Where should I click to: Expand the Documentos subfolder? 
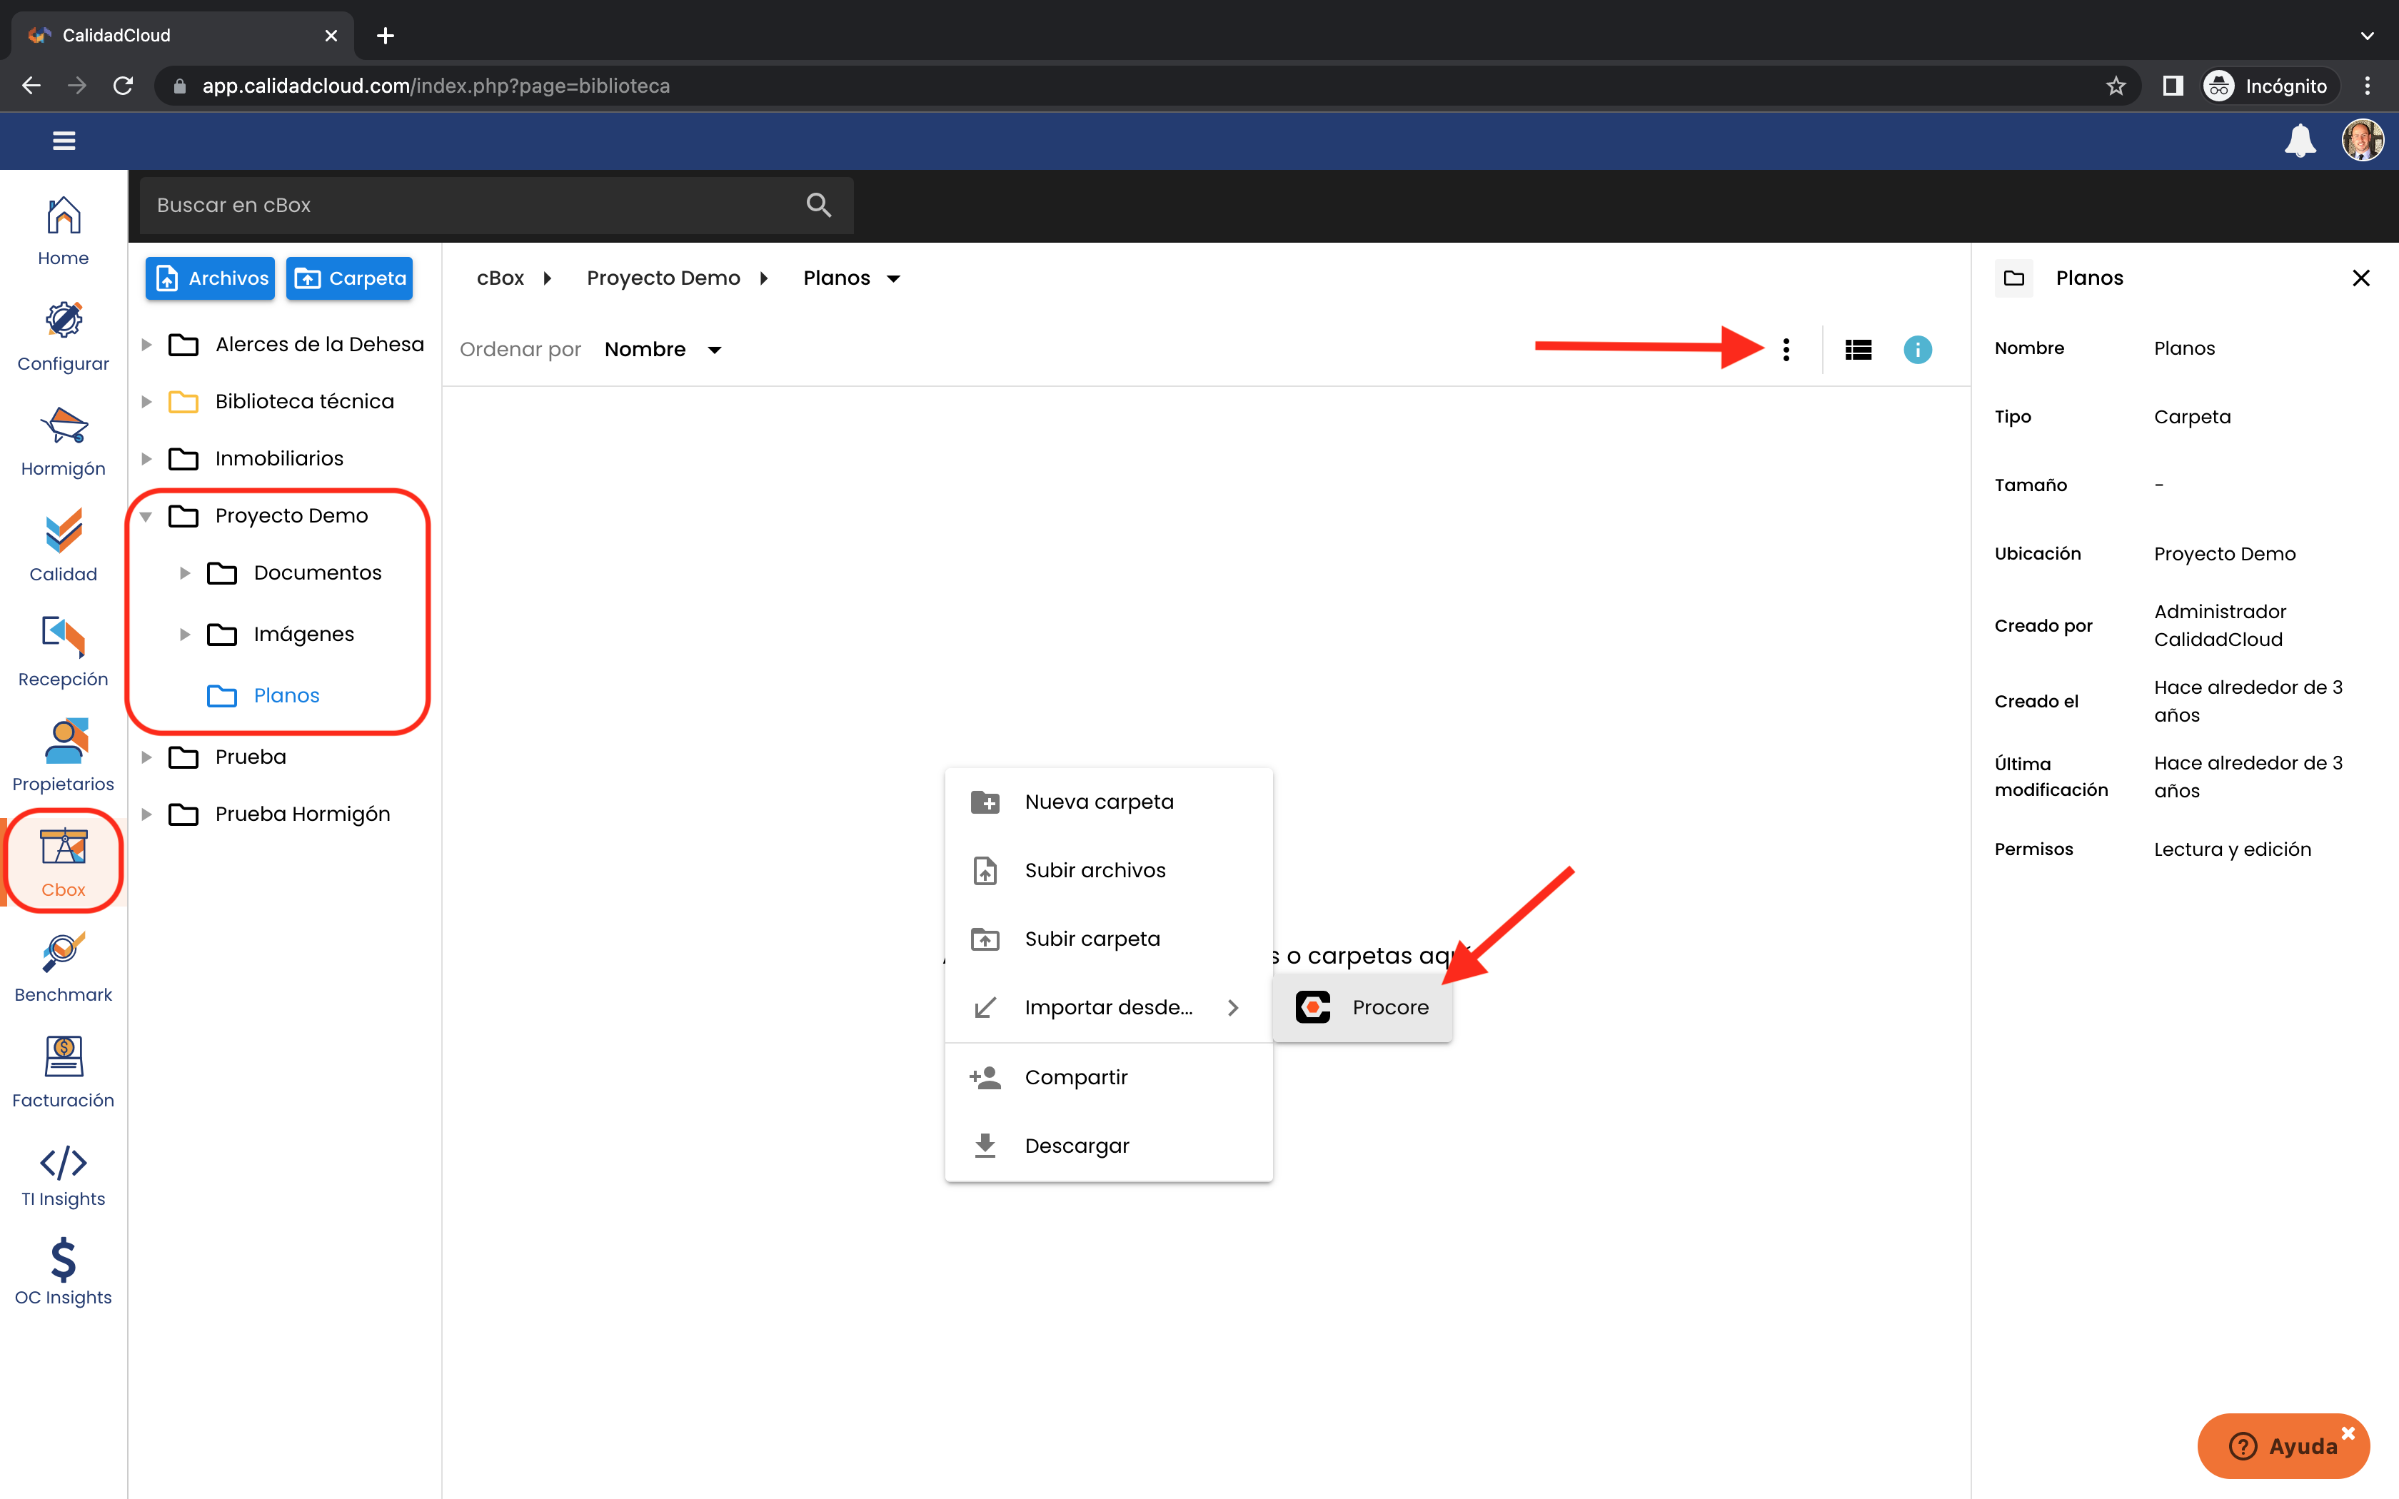pos(184,573)
